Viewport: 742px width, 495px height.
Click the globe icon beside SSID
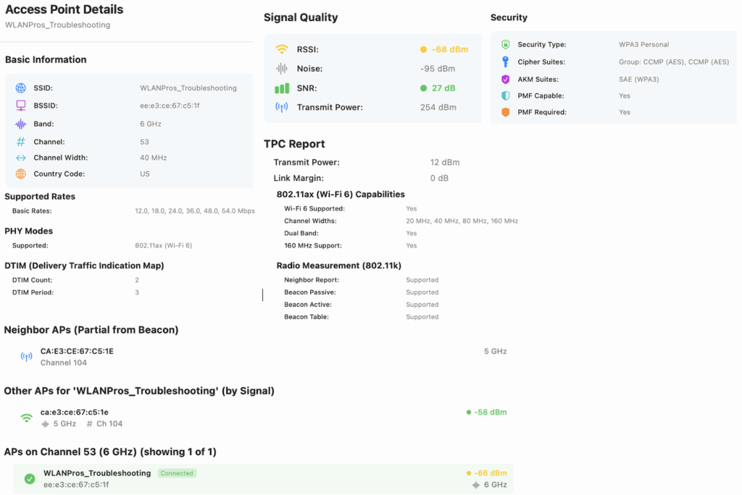pos(20,88)
